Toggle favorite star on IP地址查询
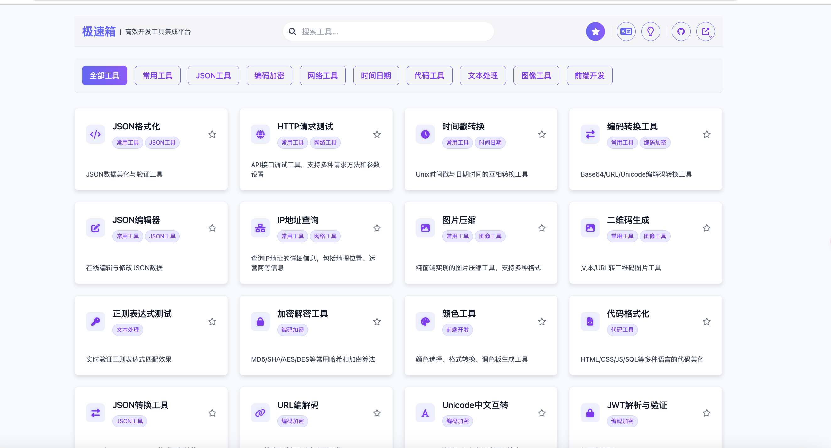This screenshot has height=448, width=831. point(377,228)
